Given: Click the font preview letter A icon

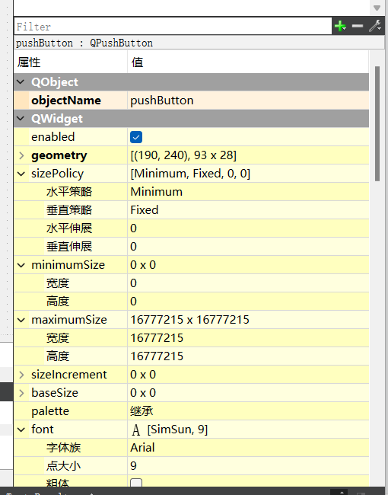Looking at the screenshot, I should [136, 430].
